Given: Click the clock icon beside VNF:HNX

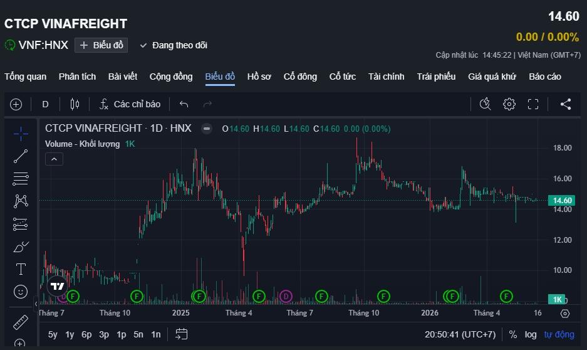Looking at the screenshot, I should [10, 45].
